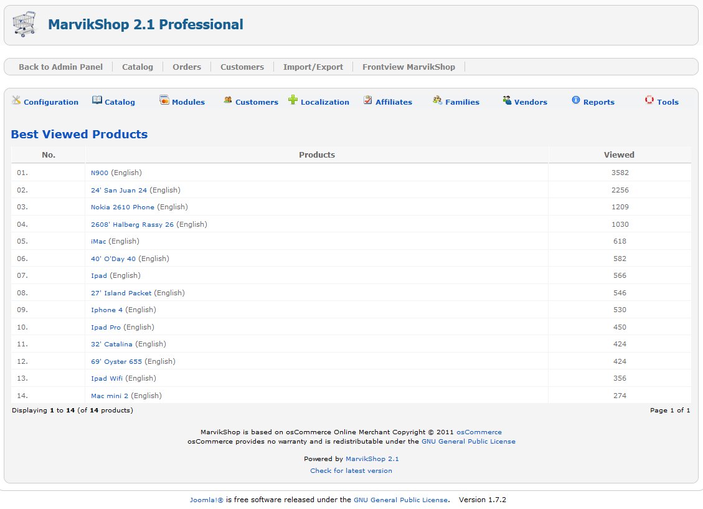Open the Modules section link

[x=188, y=102]
